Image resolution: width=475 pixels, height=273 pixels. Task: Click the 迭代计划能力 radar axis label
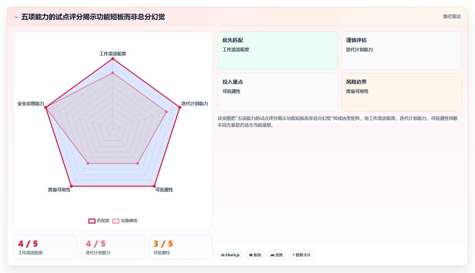[x=195, y=104]
